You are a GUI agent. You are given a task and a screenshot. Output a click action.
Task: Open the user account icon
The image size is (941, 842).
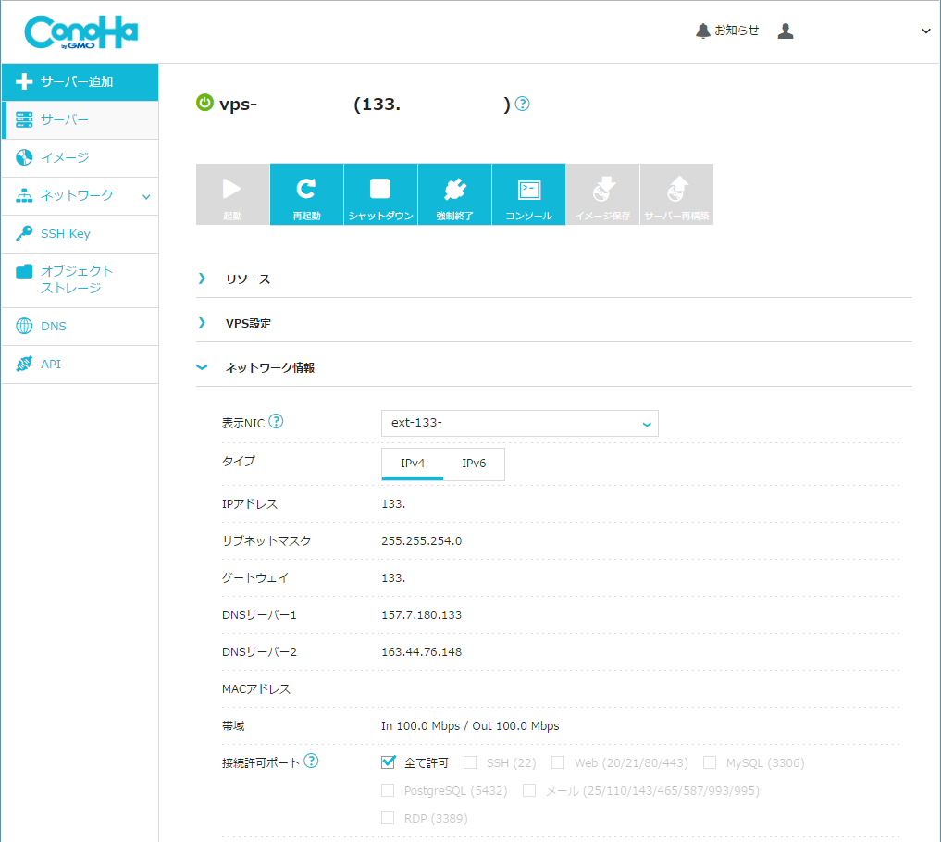click(786, 31)
